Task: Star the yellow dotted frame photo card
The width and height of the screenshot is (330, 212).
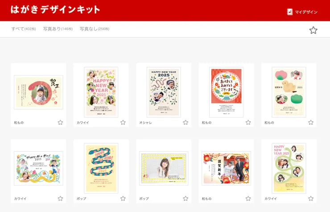Action: [x=186, y=199]
